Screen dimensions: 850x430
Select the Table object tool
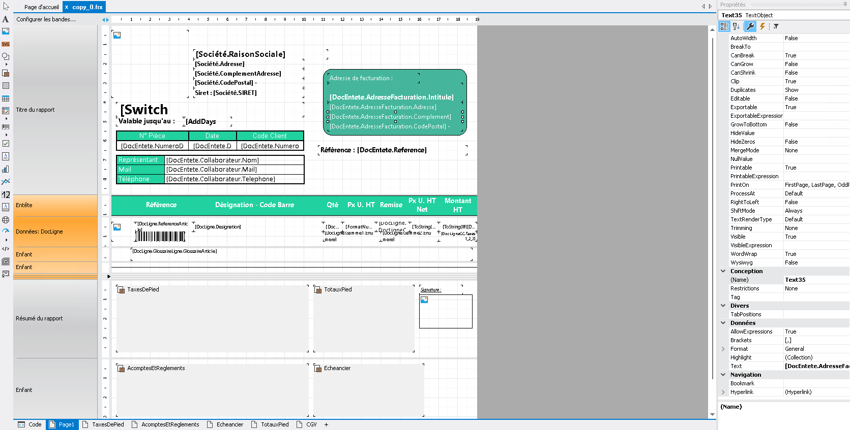coord(6,98)
